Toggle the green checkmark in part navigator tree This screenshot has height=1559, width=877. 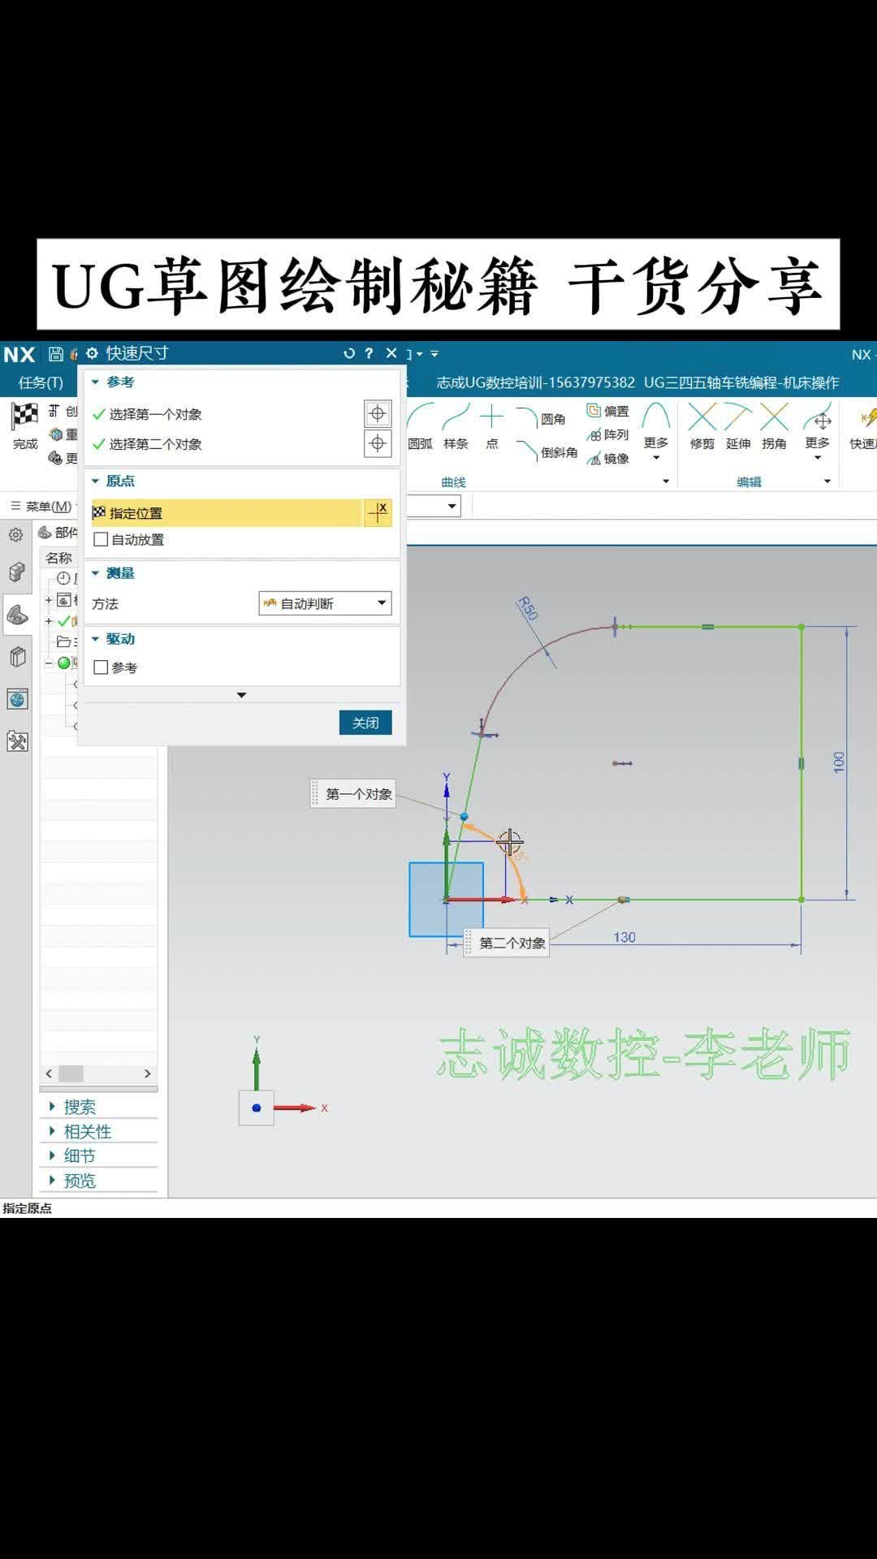(x=64, y=621)
